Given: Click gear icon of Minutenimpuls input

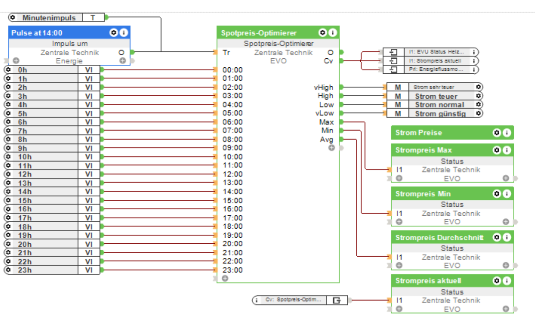Looking at the screenshot, I should point(13,18).
